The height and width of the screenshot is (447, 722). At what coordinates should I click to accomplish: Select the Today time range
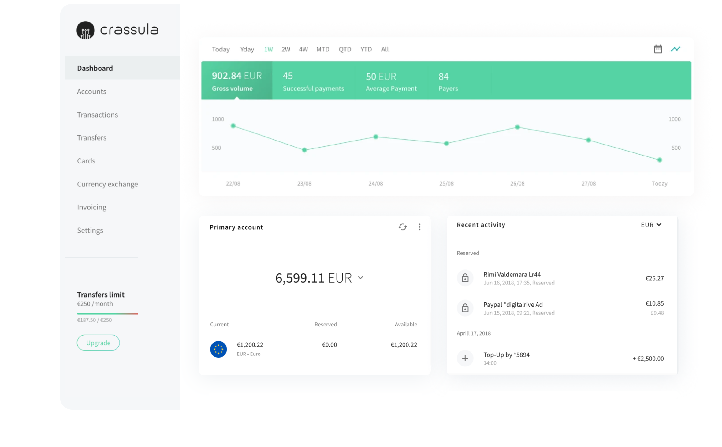click(x=221, y=49)
